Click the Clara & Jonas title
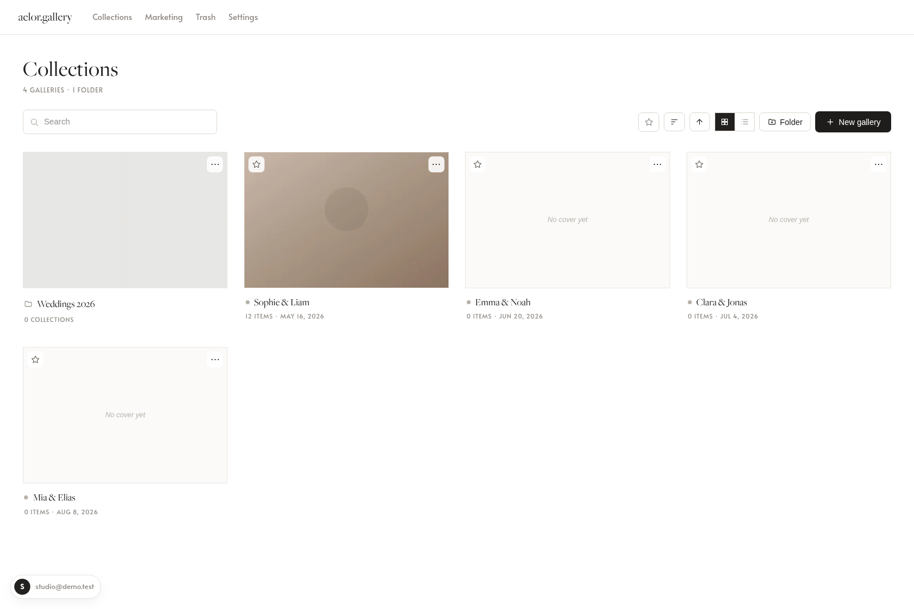914x609 pixels. point(721,302)
